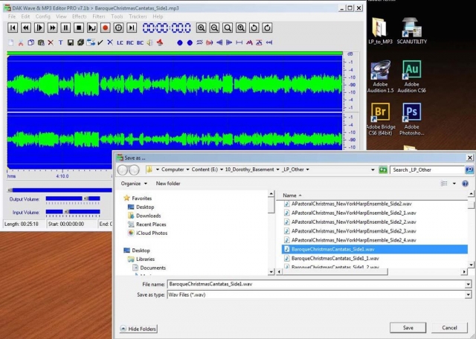Click the New folder button

tap(168, 184)
